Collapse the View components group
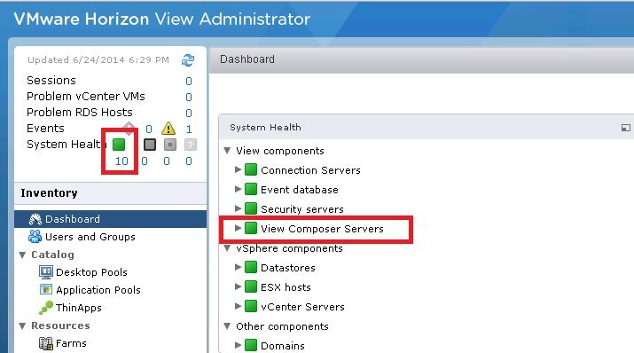Screen dimensions: 634x353 pos(227,151)
